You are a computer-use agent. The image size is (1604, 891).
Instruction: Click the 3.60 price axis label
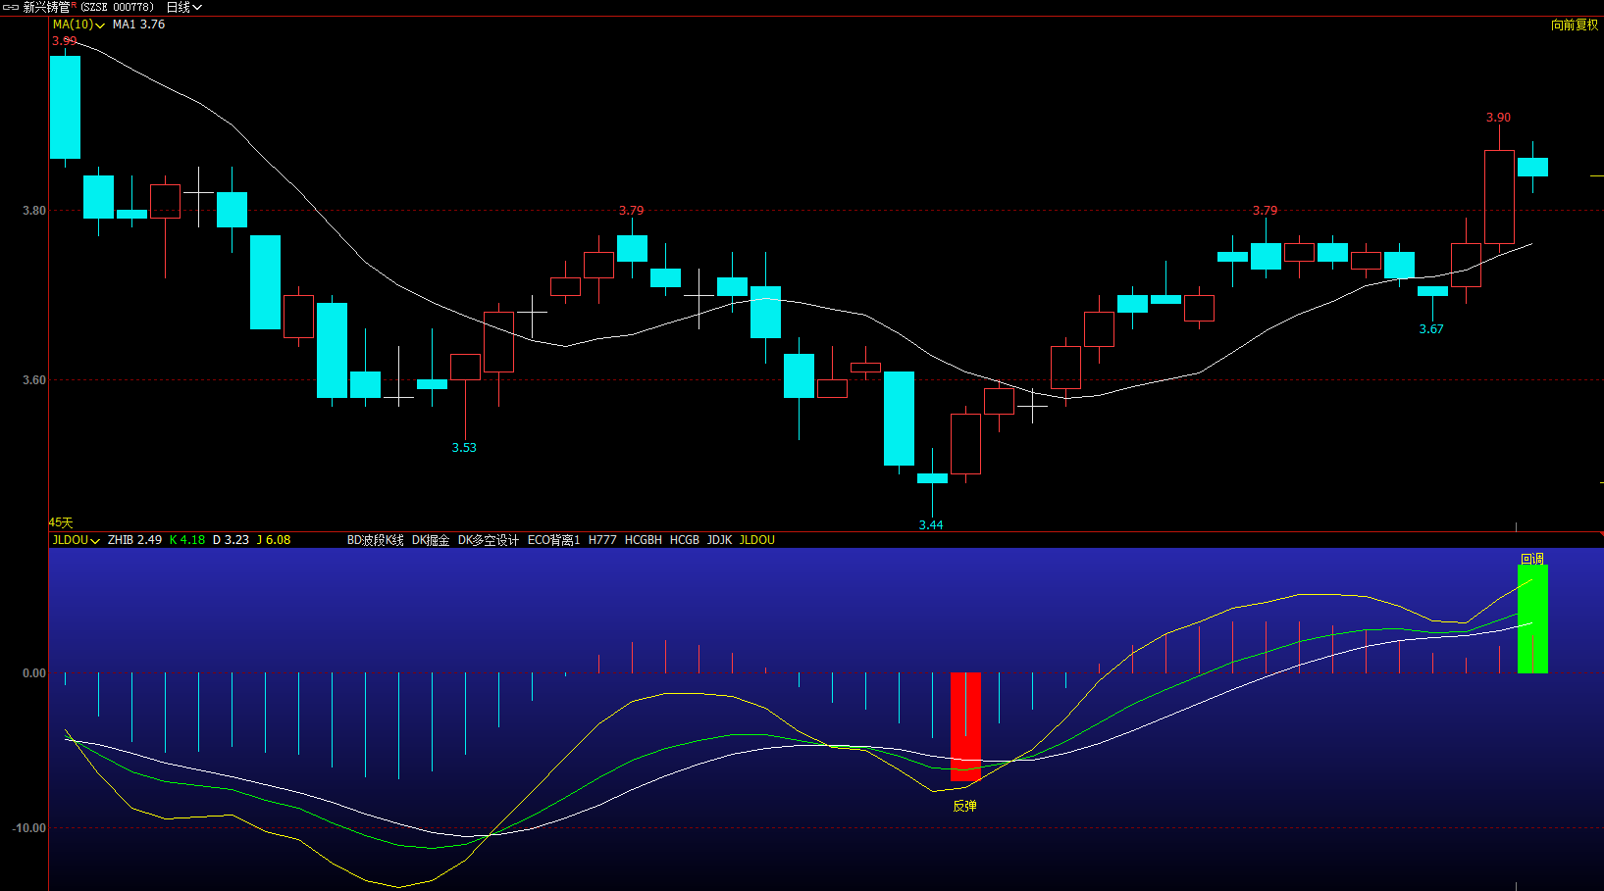point(34,380)
